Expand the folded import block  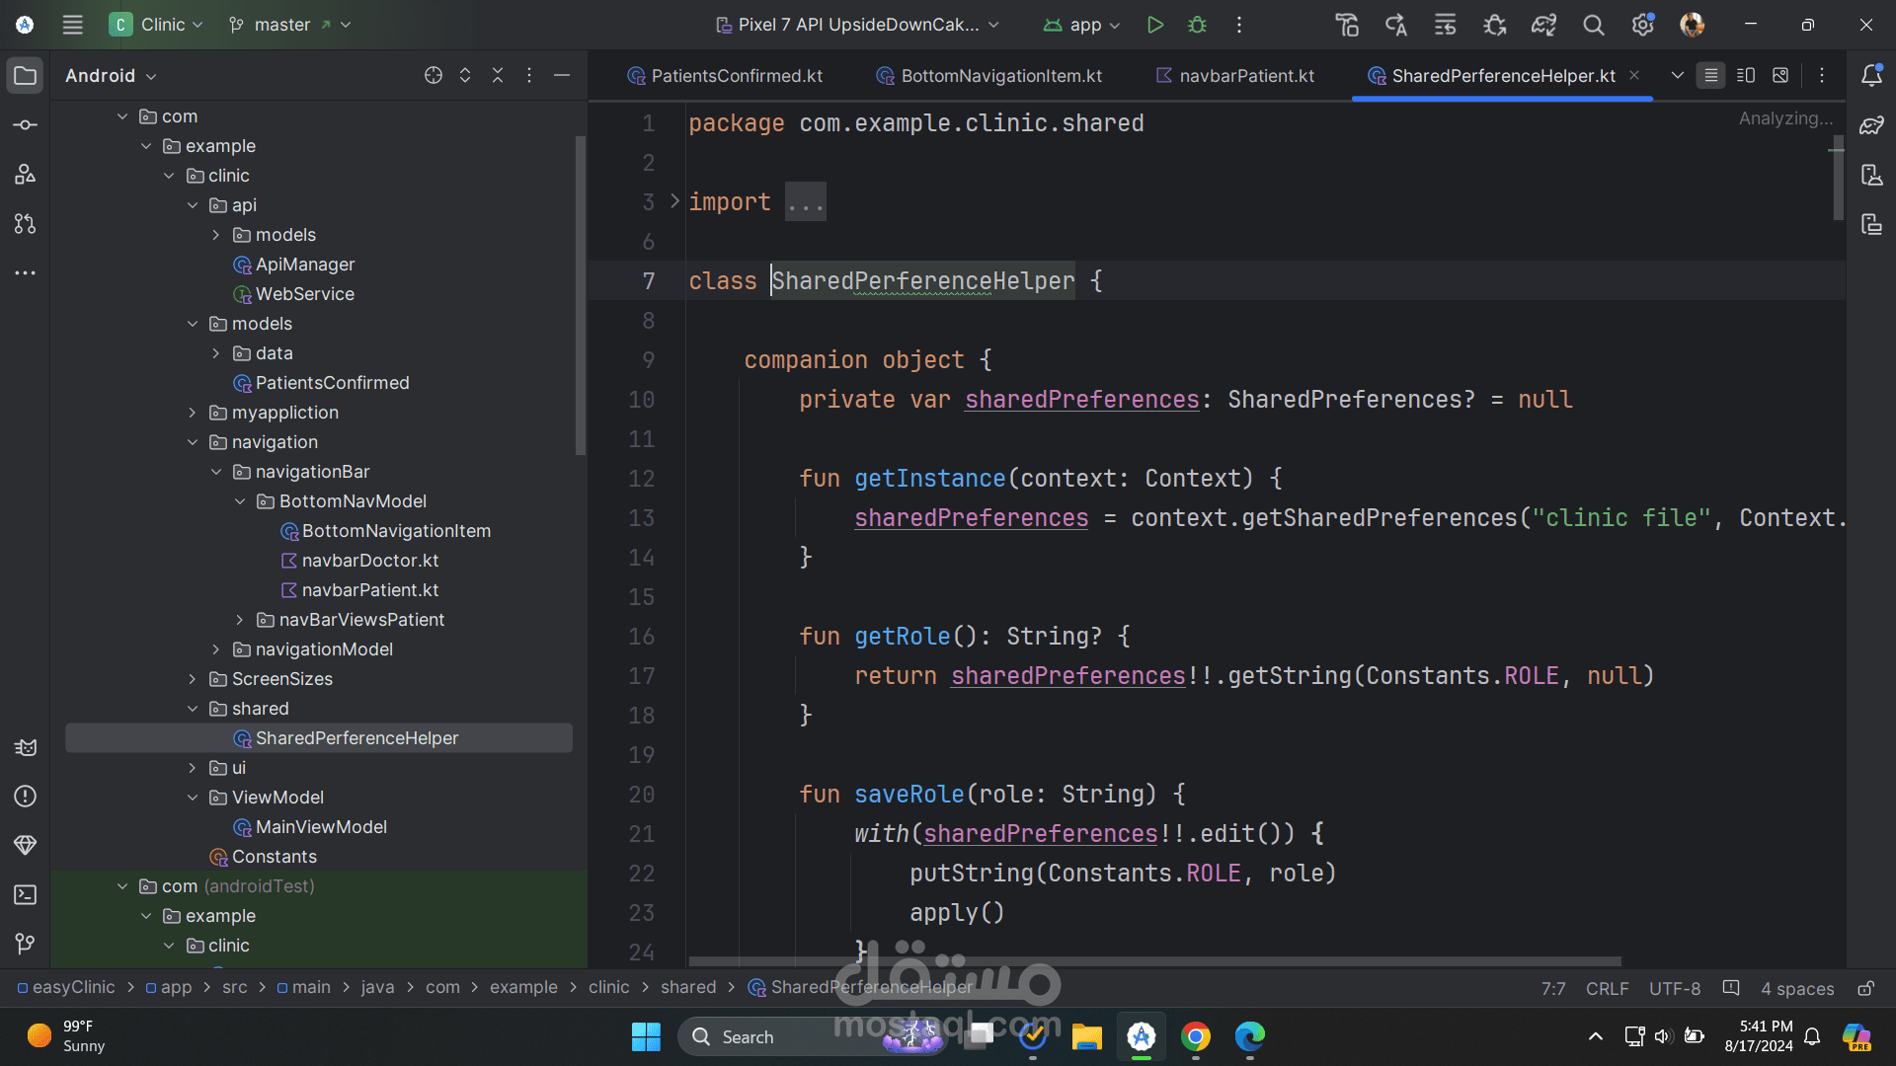pyautogui.click(x=675, y=201)
